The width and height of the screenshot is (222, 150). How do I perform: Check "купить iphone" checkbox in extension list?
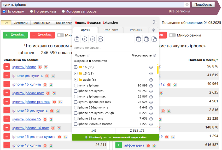(76, 86)
